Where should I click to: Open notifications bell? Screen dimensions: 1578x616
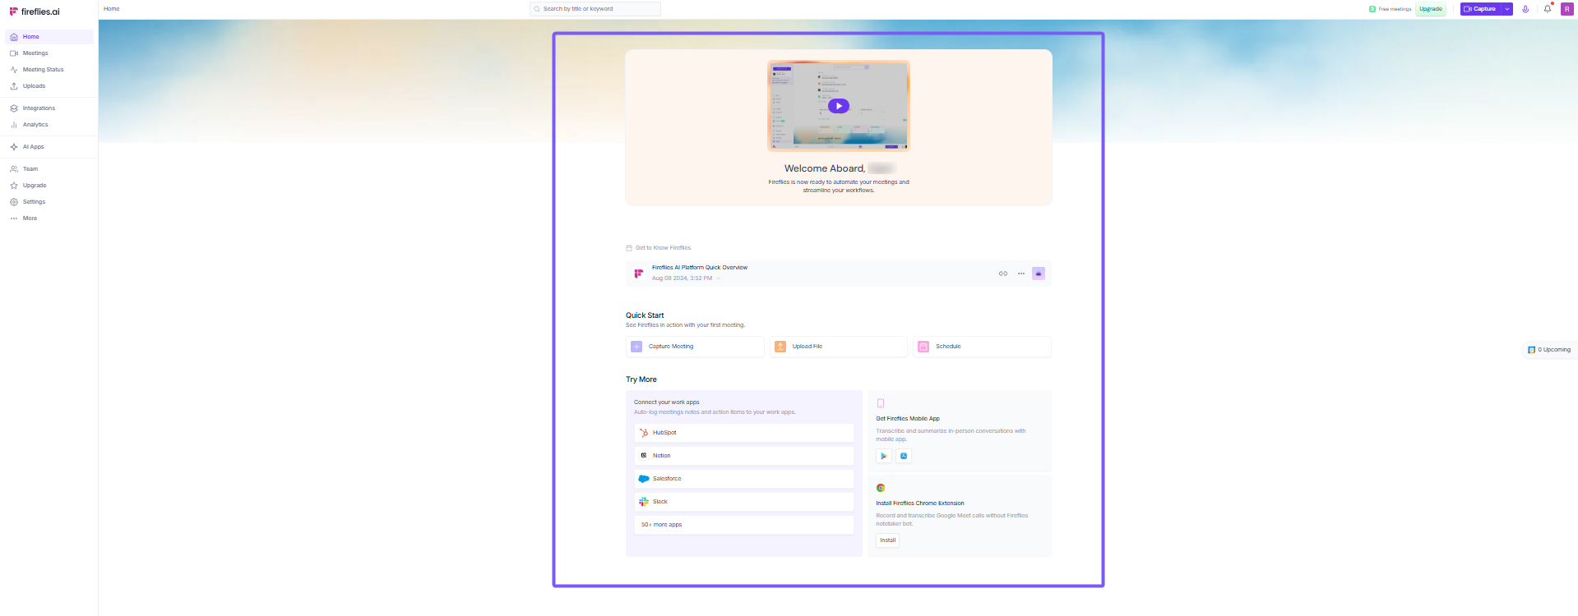pyautogui.click(x=1548, y=9)
